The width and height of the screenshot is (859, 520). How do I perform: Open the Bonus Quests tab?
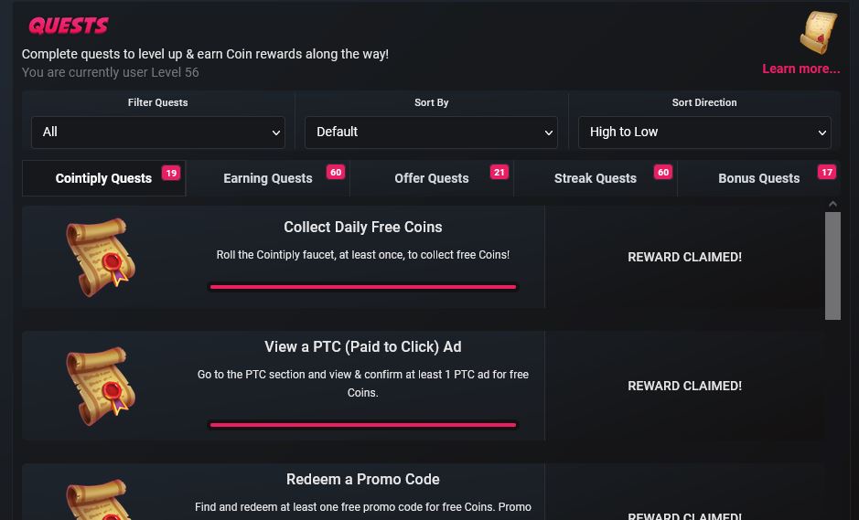click(x=758, y=178)
